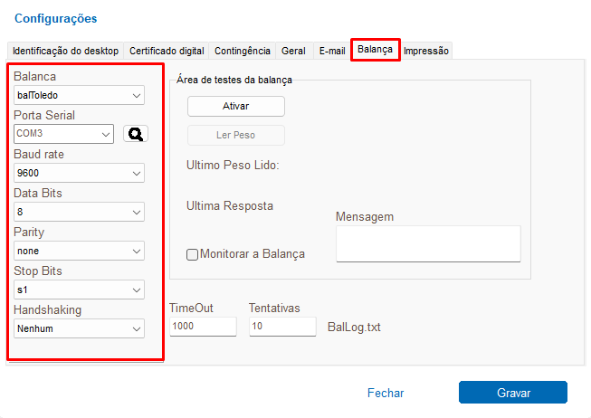Image resolution: width=591 pixels, height=418 pixels.
Task: Open the Parity dropdown
Action: (80, 251)
